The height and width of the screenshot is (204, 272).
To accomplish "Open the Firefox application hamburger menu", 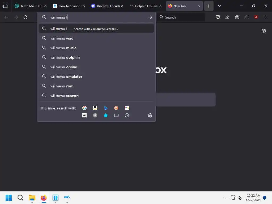I will 266,17.
